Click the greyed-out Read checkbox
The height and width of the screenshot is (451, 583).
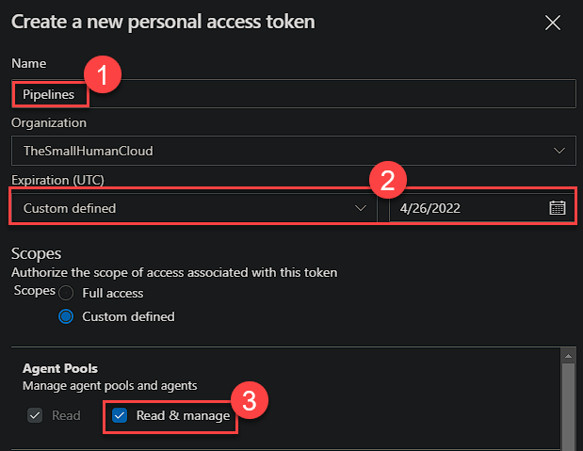[34, 415]
